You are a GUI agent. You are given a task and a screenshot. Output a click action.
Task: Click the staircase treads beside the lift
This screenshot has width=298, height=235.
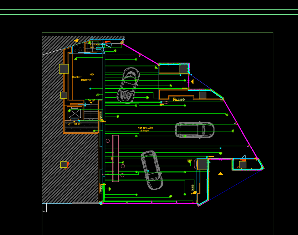pos(91,112)
